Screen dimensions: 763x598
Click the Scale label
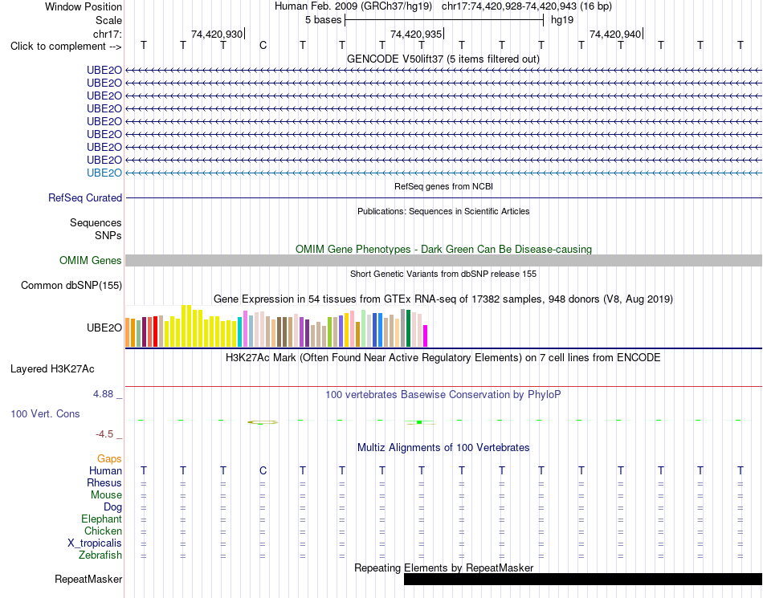[x=109, y=20]
